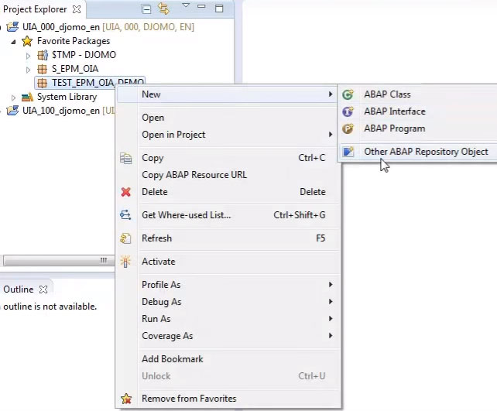Click Copy in the context menu

(x=153, y=158)
